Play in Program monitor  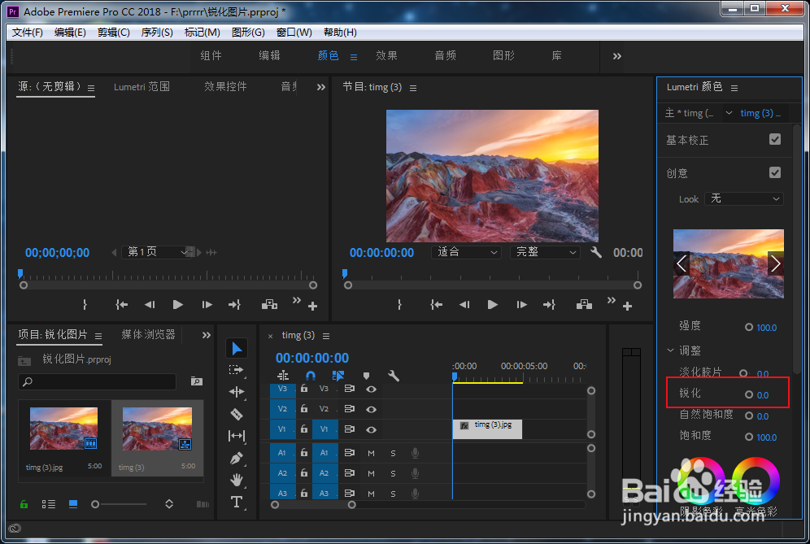pos(492,305)
